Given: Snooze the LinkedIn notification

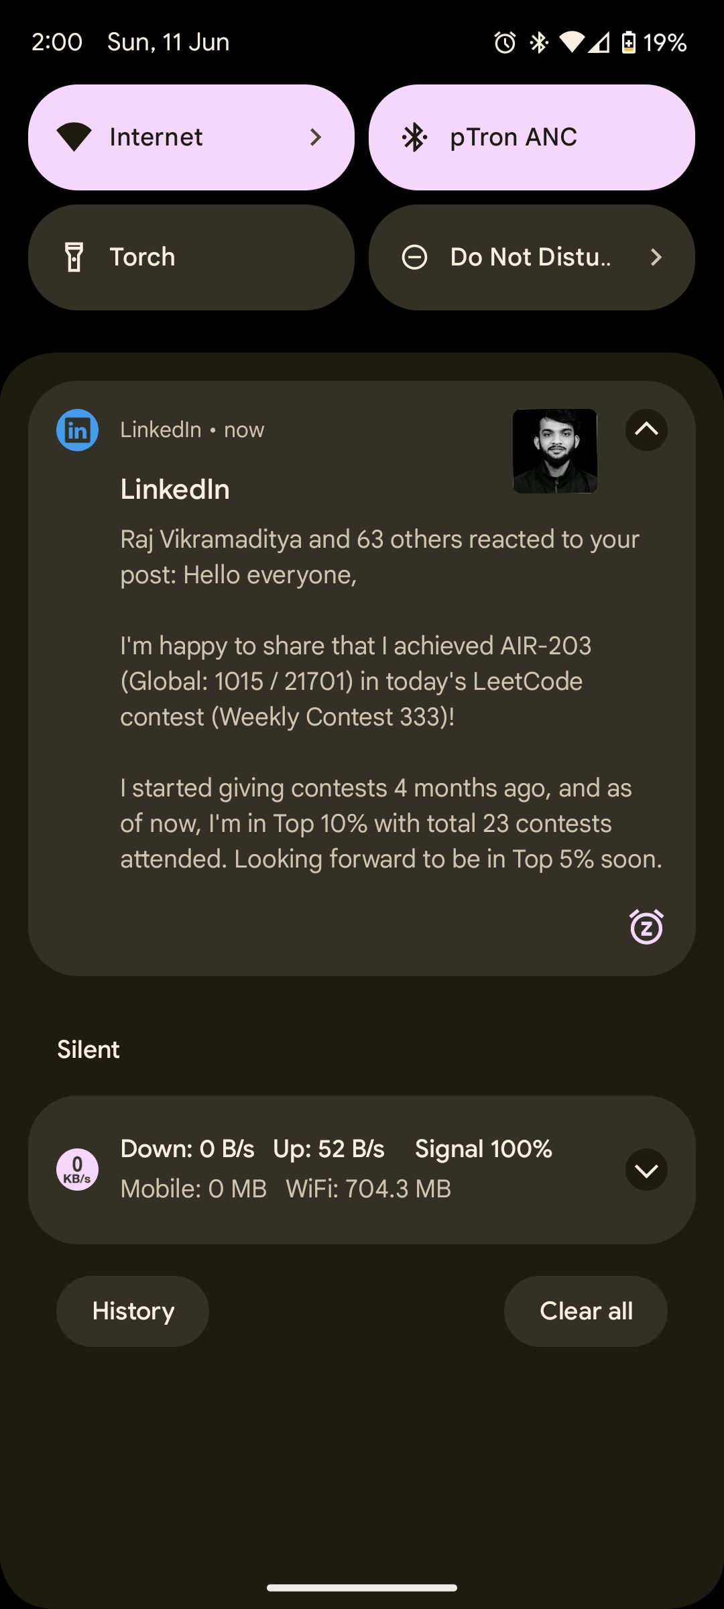Looking at the screenshot, I should (646, 927).
